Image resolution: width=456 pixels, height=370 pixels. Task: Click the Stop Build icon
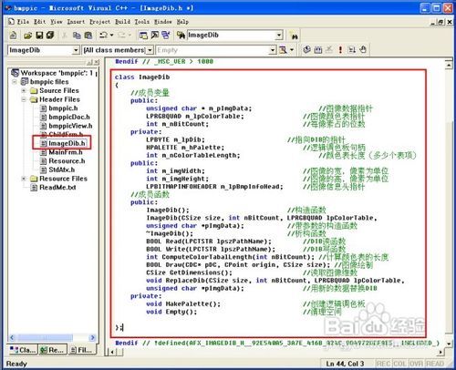329,50
